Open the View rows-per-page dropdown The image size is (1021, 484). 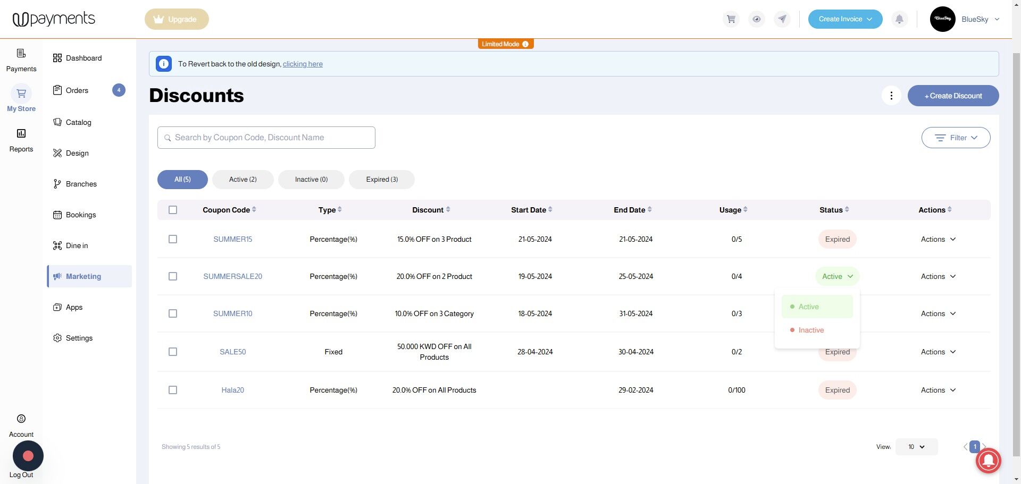916,447
